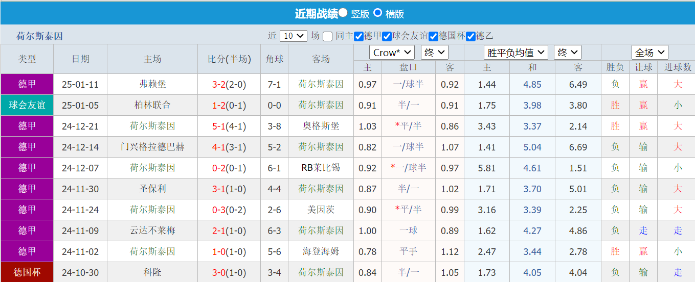Click the red 德国杯 match type tag

[x=27, y=272]
